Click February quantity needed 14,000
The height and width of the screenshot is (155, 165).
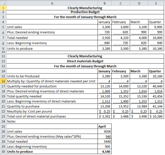(124, 86)
